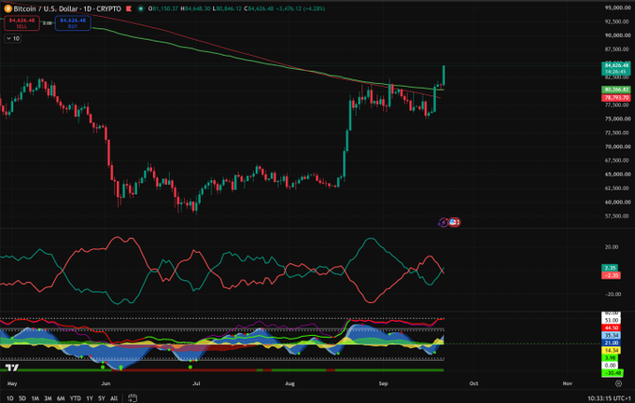Open the Go to date calendar icon

pyautogui.click(x=133, y=398)
